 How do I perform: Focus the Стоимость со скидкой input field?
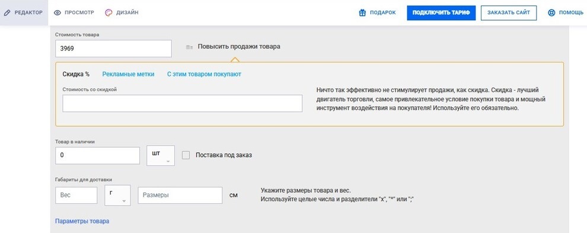182,103
